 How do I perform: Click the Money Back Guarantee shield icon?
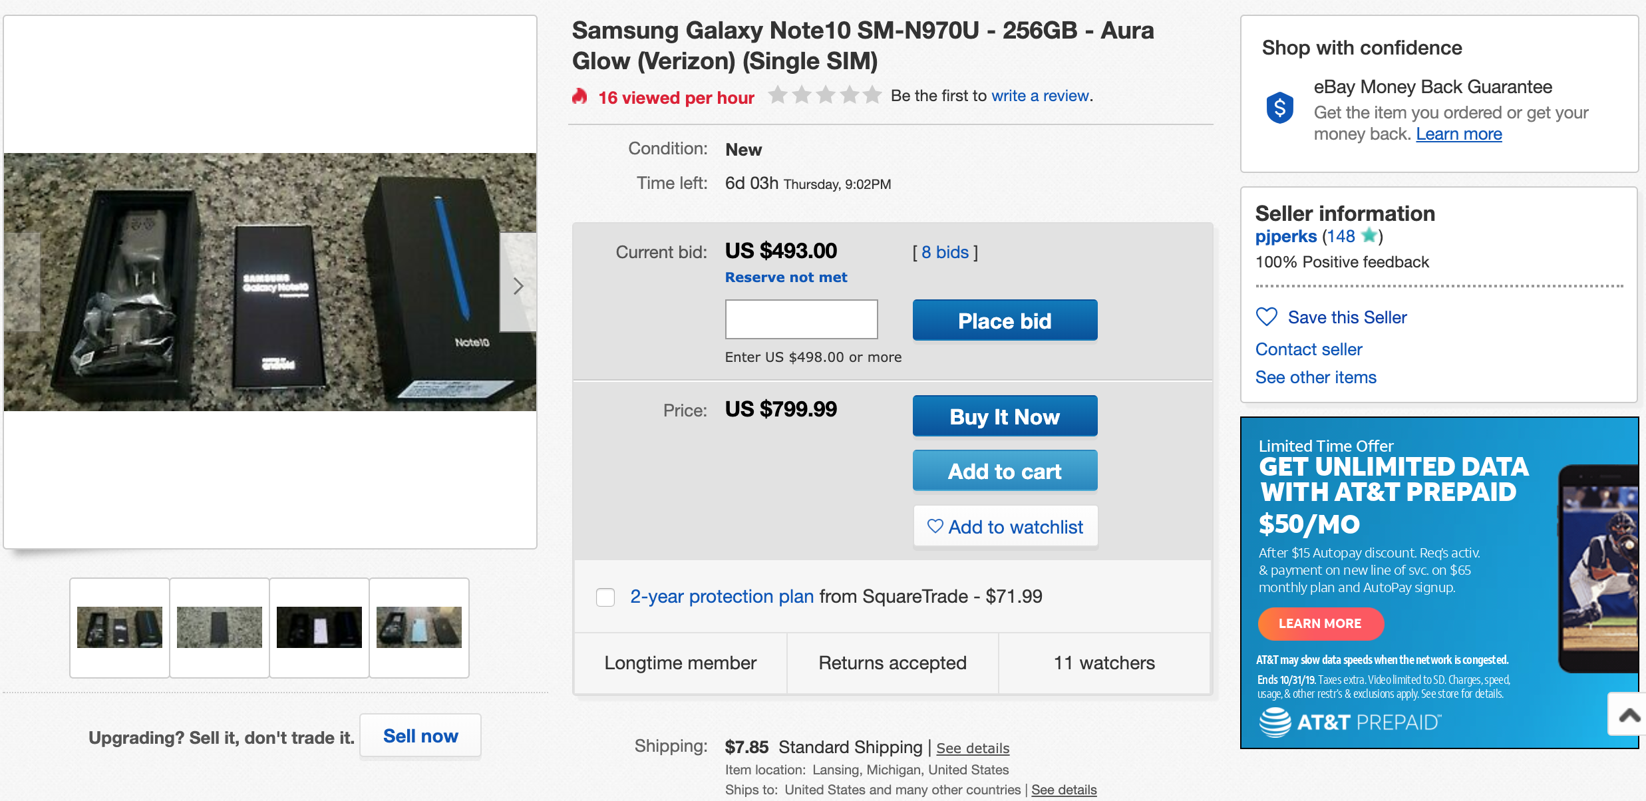tap(1279, 108)
